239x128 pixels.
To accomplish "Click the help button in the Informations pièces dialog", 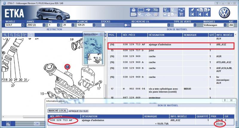I will [x=225, y=100].
